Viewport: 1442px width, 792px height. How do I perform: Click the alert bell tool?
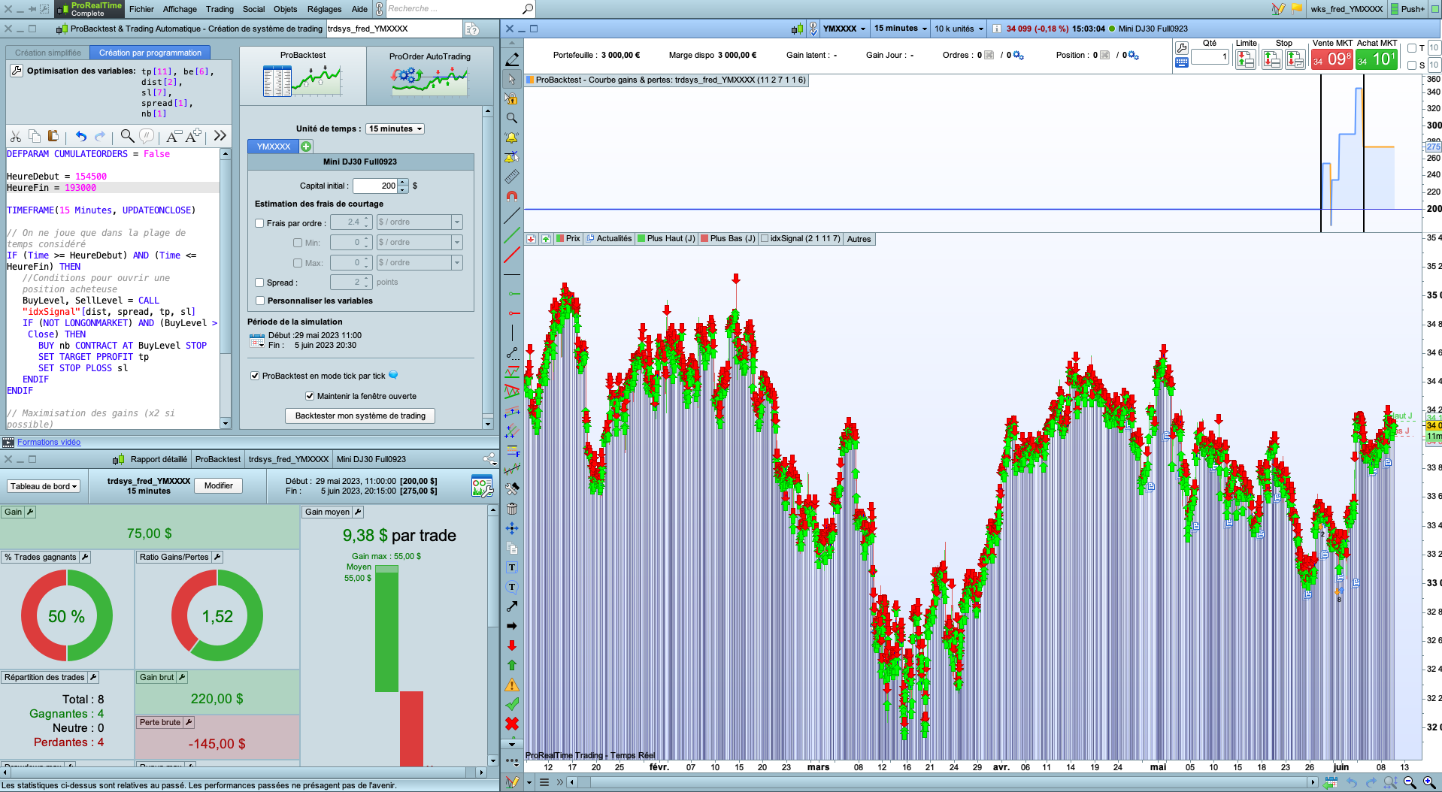[512, 138]
